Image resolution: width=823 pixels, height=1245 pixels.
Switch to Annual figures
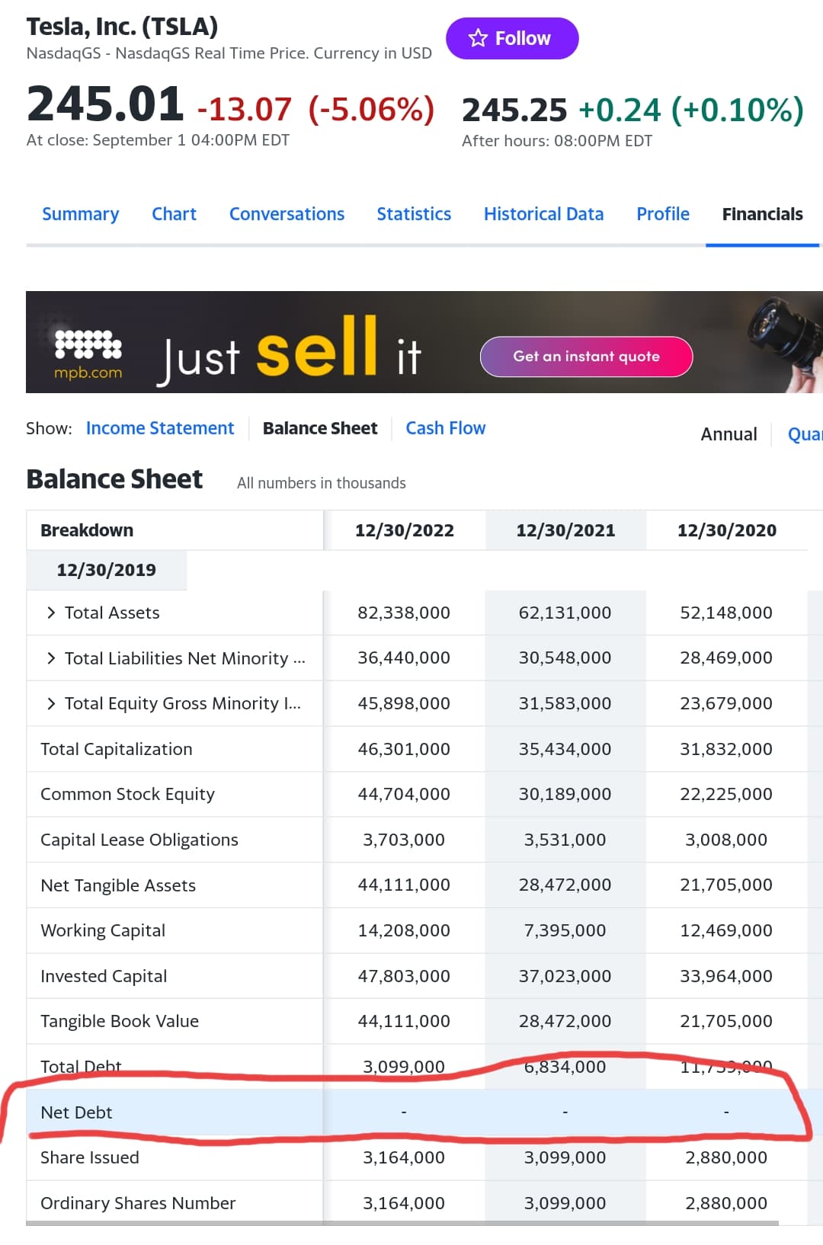(x=729, y=434)
